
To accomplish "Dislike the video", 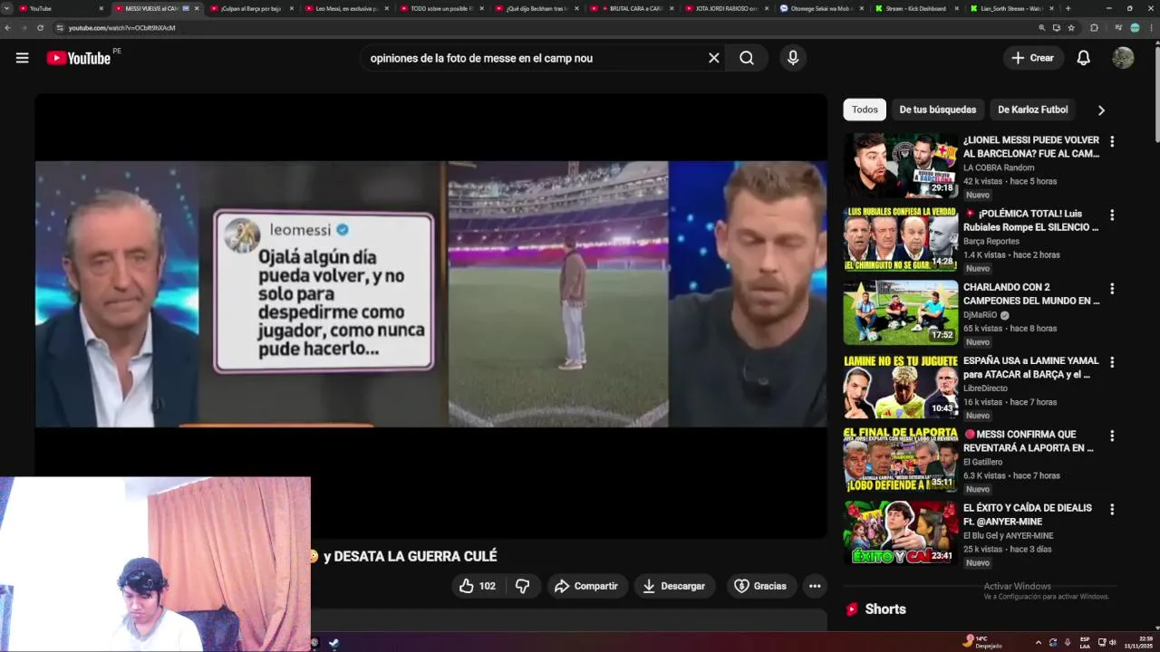I will point(522,586).
